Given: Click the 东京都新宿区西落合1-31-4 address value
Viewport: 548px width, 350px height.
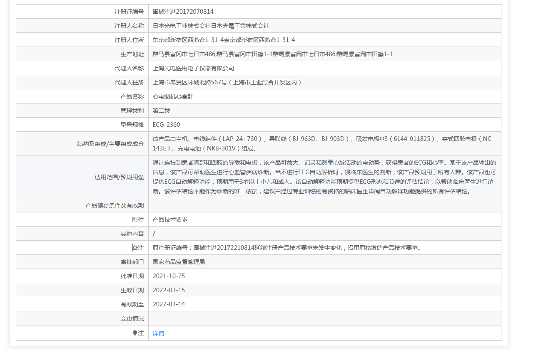Looking at the screenshot, I should pos(224,40).
